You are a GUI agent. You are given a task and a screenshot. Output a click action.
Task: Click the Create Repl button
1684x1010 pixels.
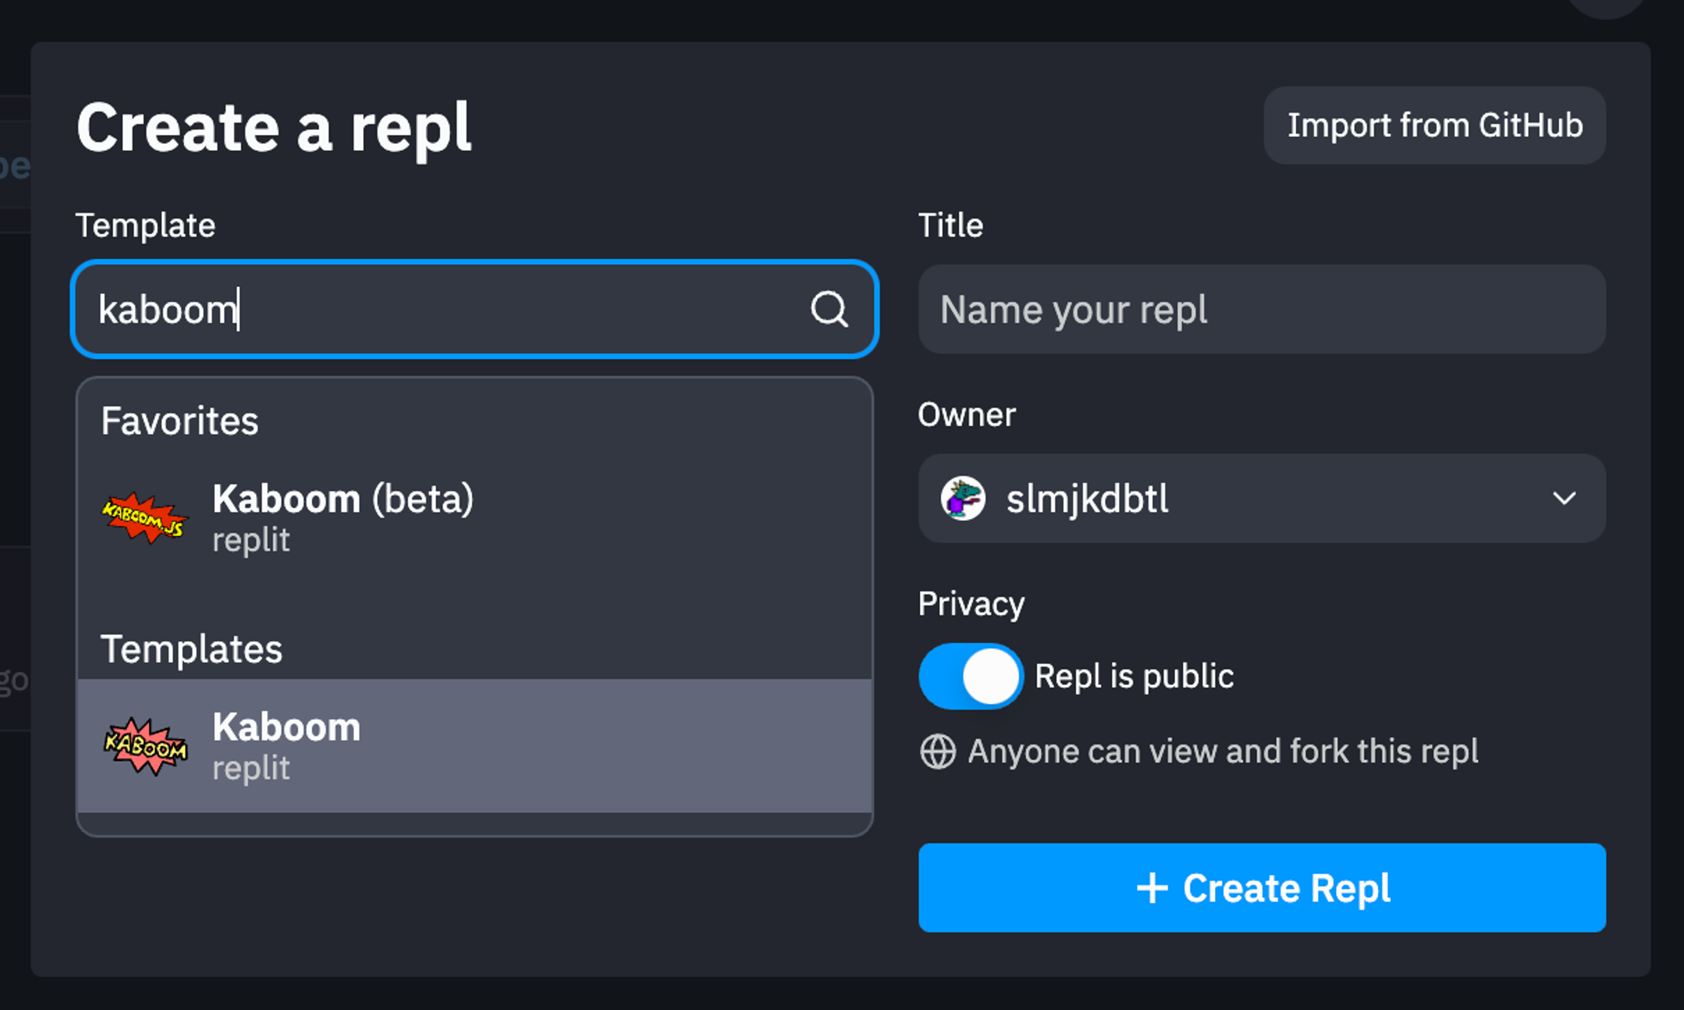click(1261, 888)
